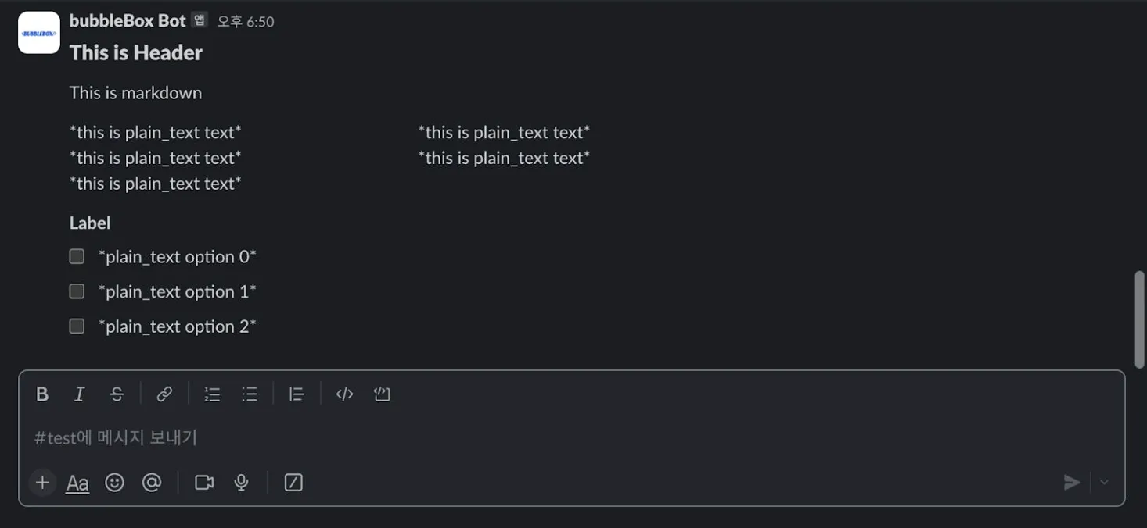Check the plain_text option 1 checkbox

pyautogui.click(x=77, y=291)
